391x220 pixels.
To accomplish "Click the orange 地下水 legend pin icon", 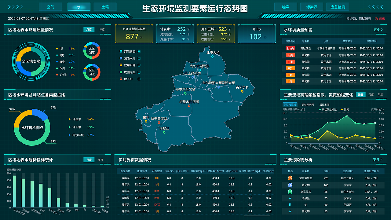I will [121, 79].
